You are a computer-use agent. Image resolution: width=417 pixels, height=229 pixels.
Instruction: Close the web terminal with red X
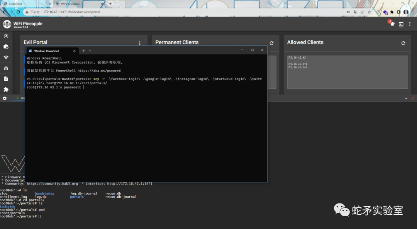point(413,98)
